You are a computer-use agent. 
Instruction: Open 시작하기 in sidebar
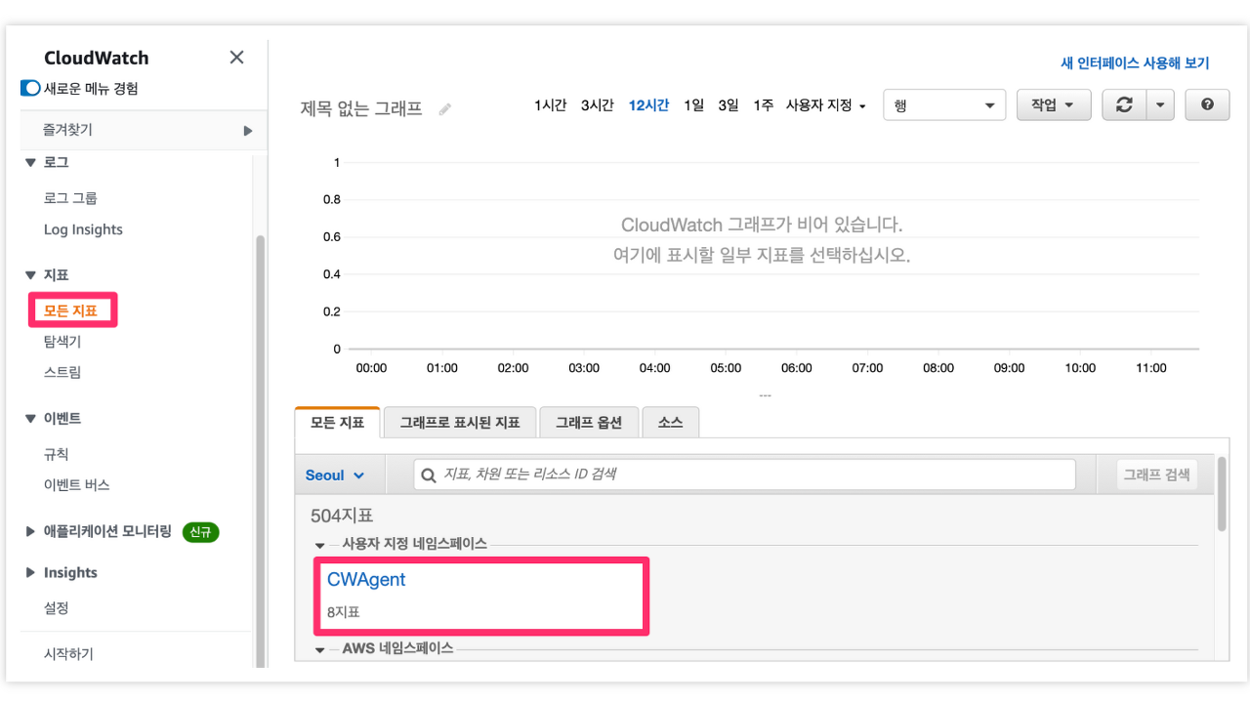click(x=68, y=654)
